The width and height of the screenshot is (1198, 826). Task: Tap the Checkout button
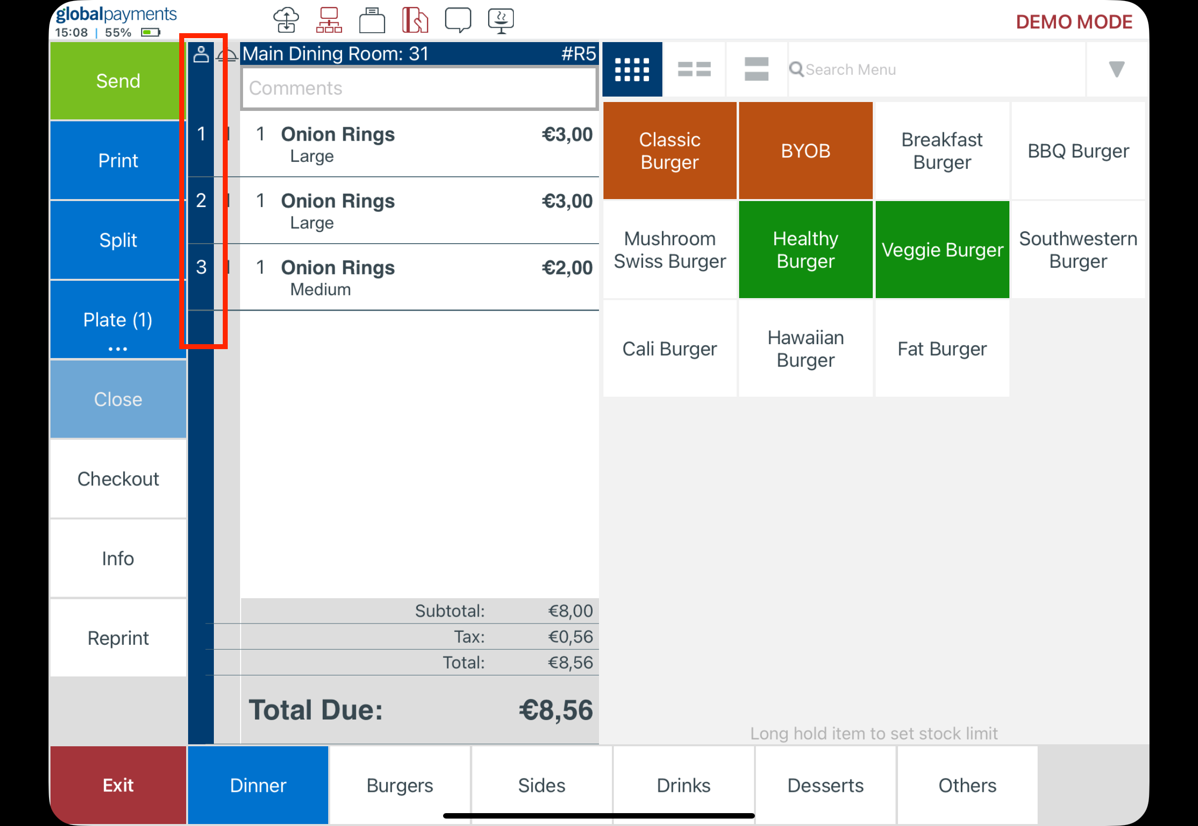[x=118, y=479]
